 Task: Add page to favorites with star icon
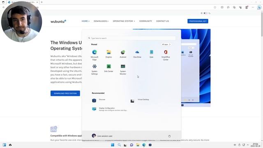point(215,7)
